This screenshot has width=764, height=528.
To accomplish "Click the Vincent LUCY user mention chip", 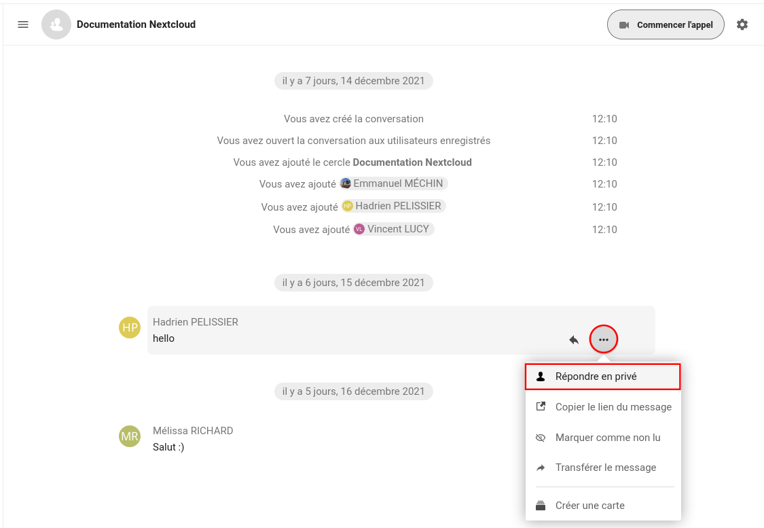I will point(393,229).
